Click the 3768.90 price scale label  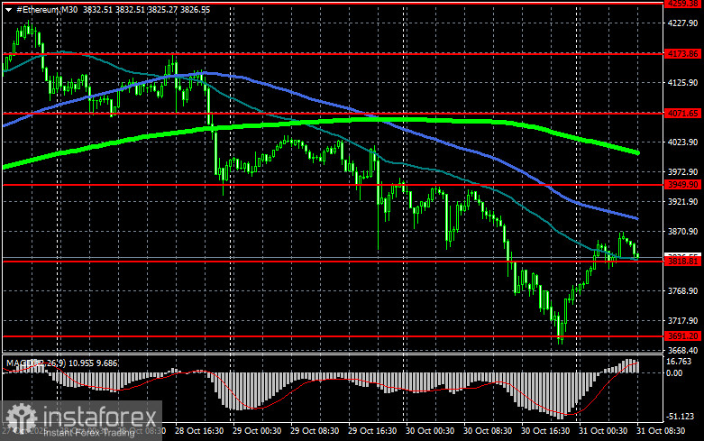[x=682, y=291]
